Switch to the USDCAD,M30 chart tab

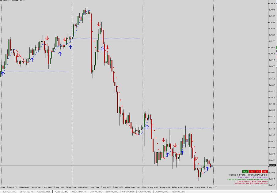pos(79,191)
